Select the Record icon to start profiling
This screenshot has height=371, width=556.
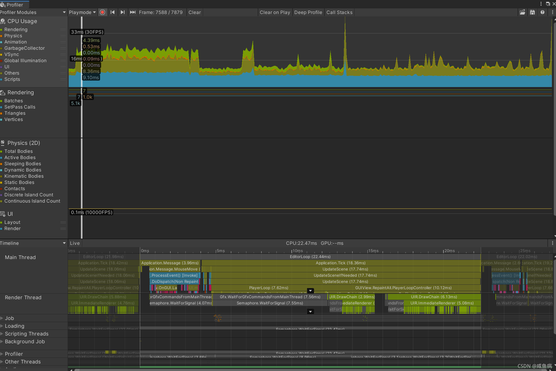click(x=102, y=12)
